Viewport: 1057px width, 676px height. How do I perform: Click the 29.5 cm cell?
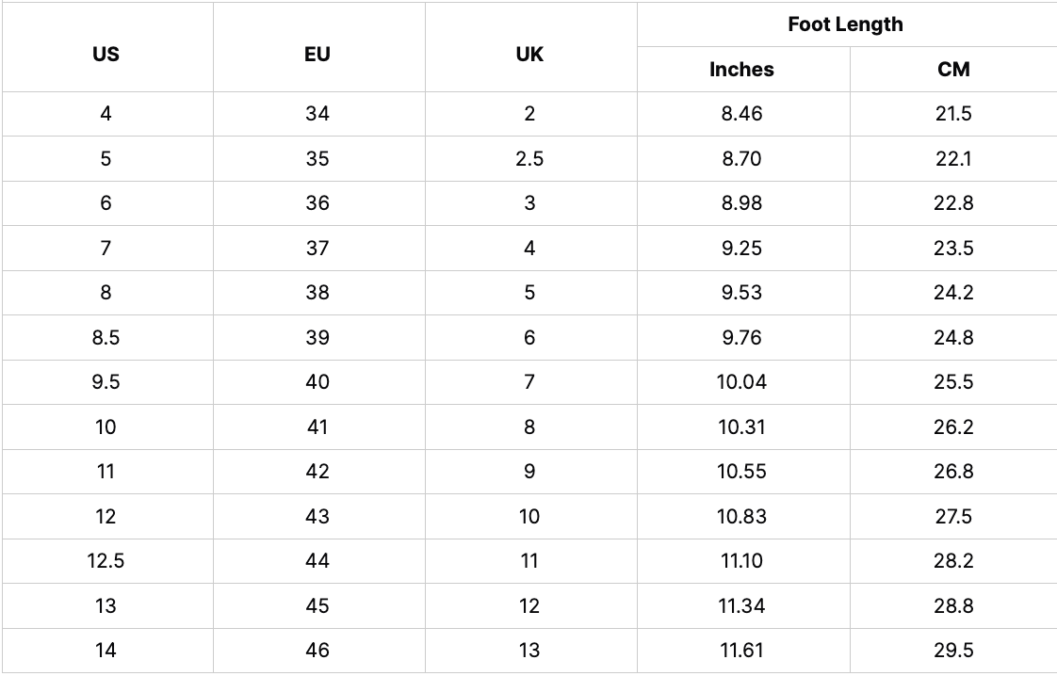pos(953,651)
